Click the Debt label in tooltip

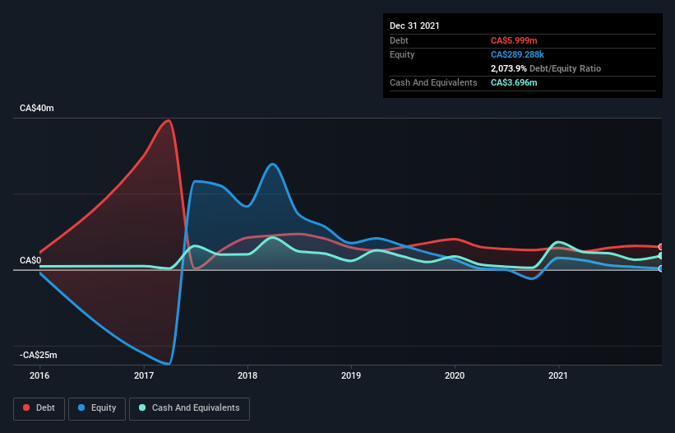[x=399, y=40]
